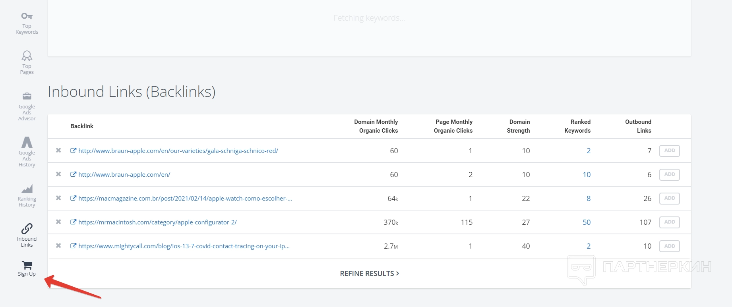The height and width of the screenshot is (307, 732).
Task: Remove the gala-schniga-schnico-red backlink row
Action: pos(58,151)
